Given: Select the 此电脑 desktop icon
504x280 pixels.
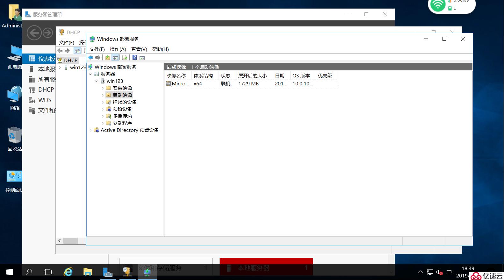Looking at the screenshot, I should 14,57.
